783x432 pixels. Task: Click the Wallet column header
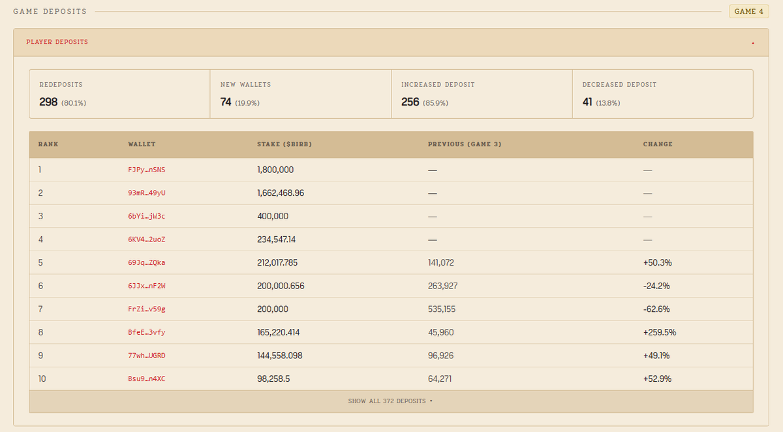pos(142,144)
